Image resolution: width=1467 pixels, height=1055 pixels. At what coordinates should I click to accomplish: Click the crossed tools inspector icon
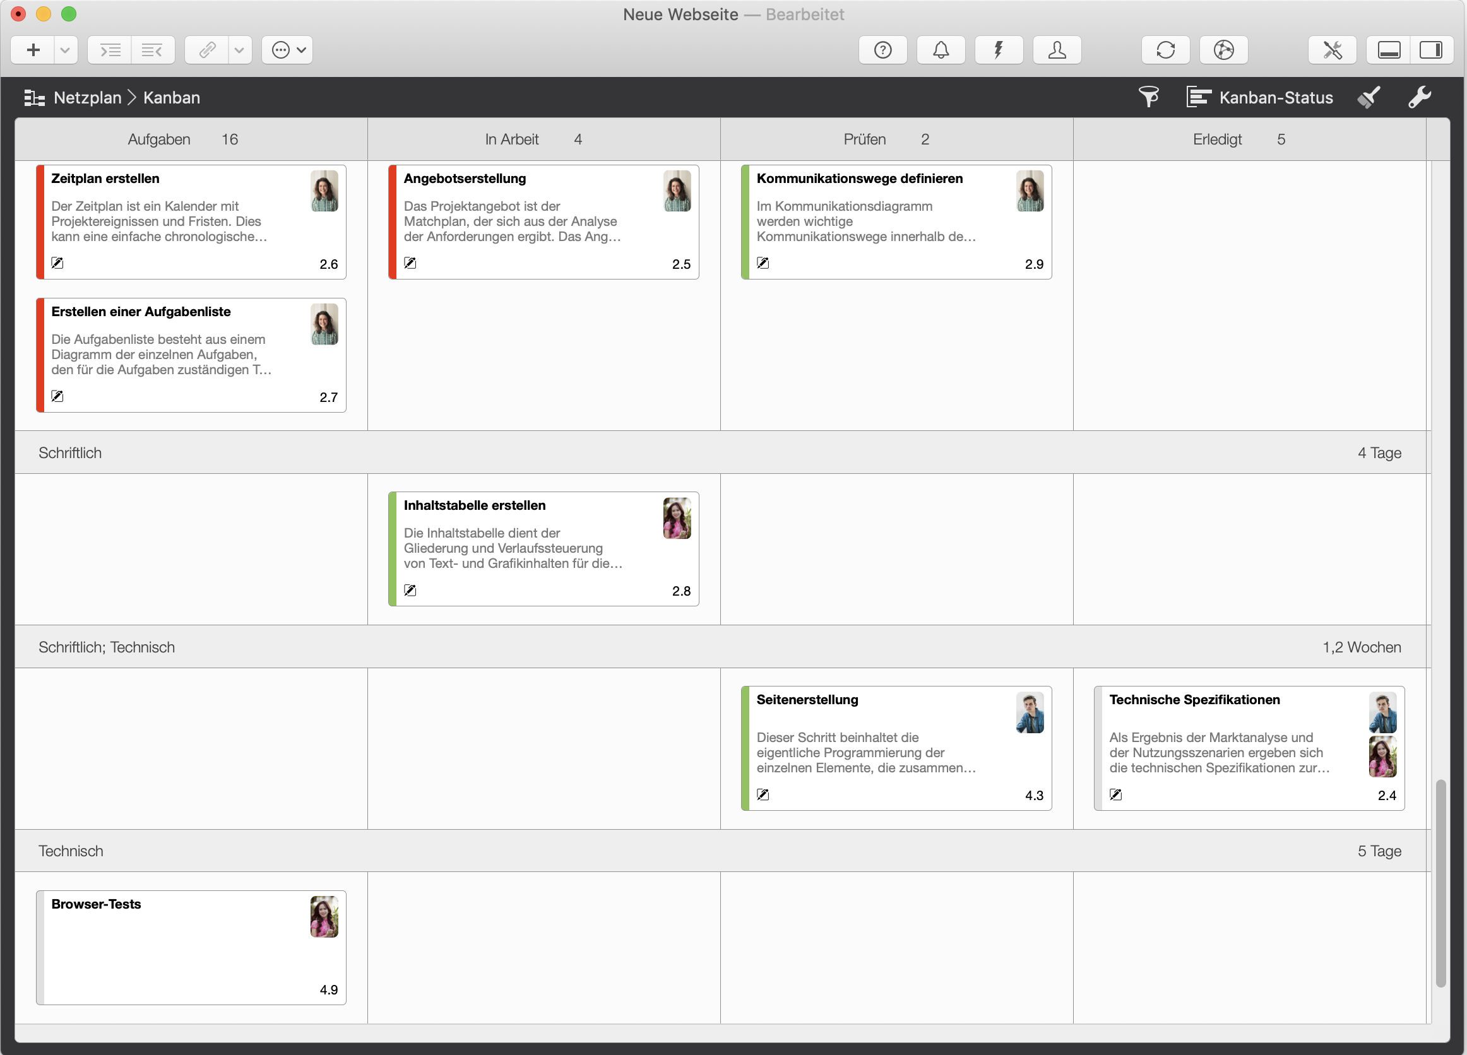(1332, 50)
